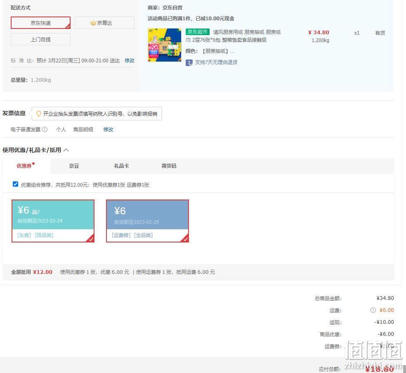Click the 有货 stock status text
The width and height of the screenshot is (406, 373).
380,33
